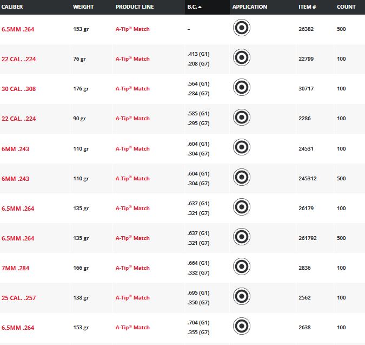Sort the table by B.C. column
This screenshot has height=345, width=365.
click(194, 7)
